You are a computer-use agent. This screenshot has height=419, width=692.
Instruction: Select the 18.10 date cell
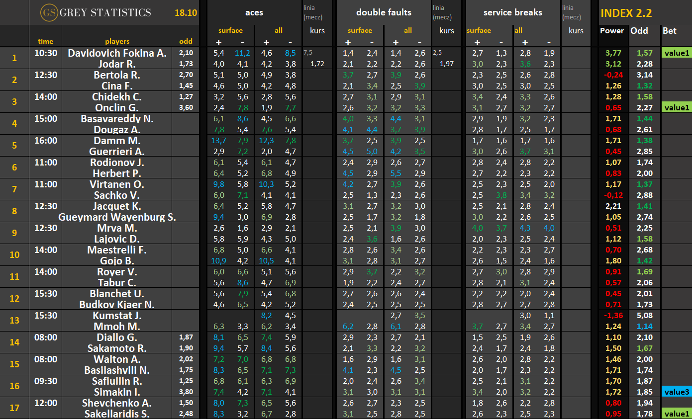(x=186, y=12)
